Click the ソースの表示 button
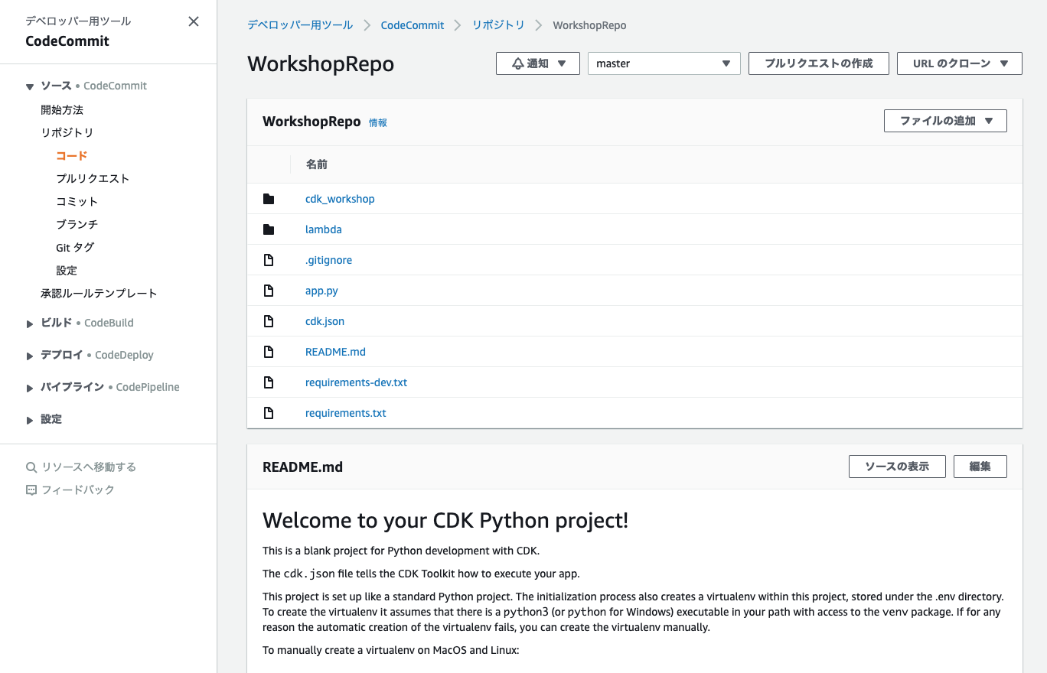 tap(897, 467)
